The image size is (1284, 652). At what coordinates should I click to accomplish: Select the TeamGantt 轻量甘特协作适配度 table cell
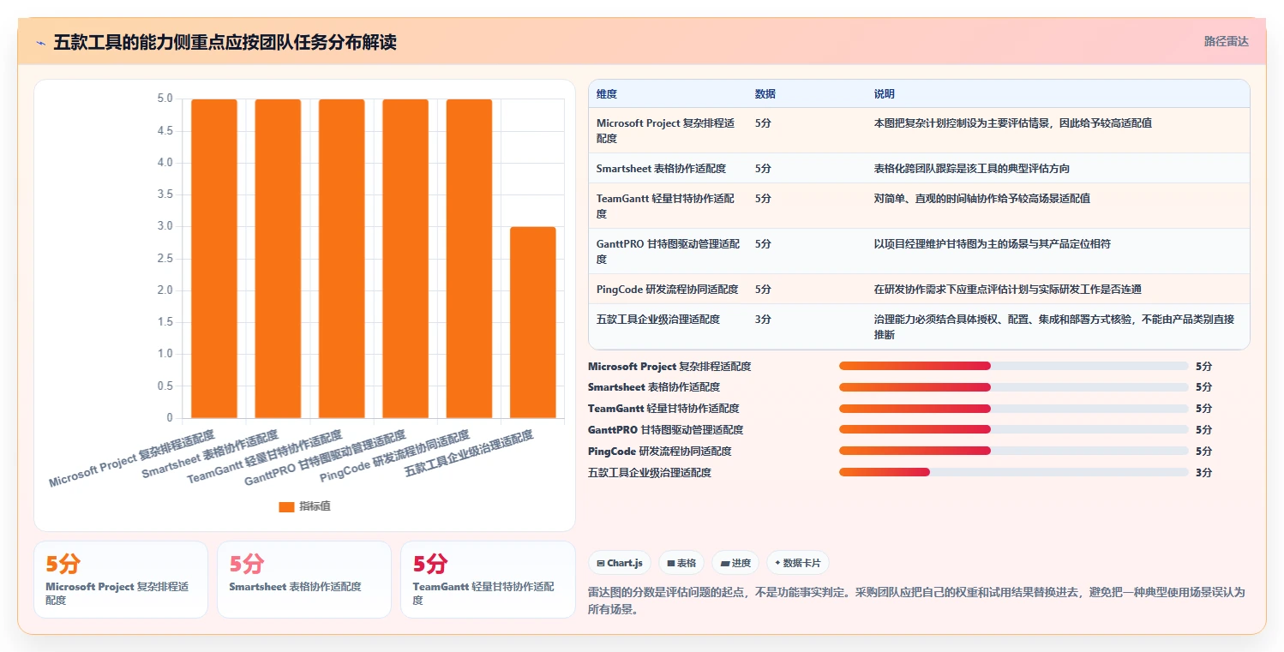[668, 206]
